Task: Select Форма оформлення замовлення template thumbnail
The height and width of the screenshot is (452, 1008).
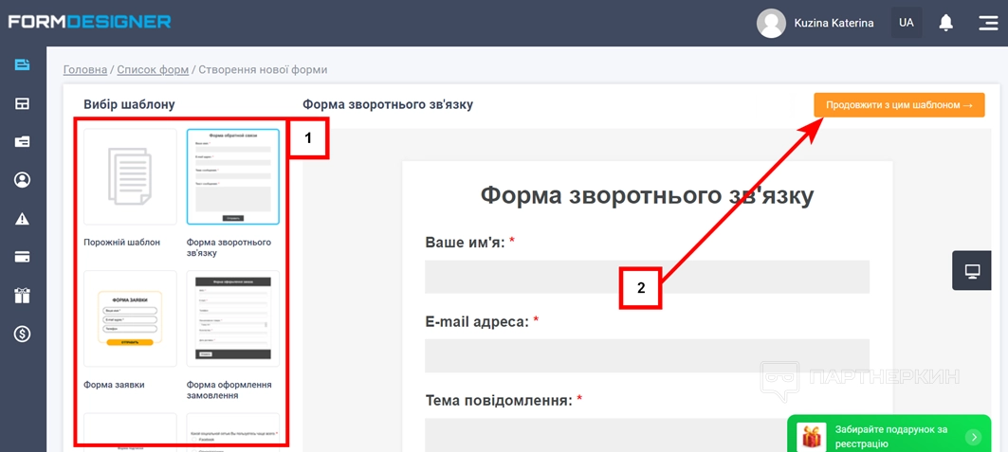Action: [232, 318]
